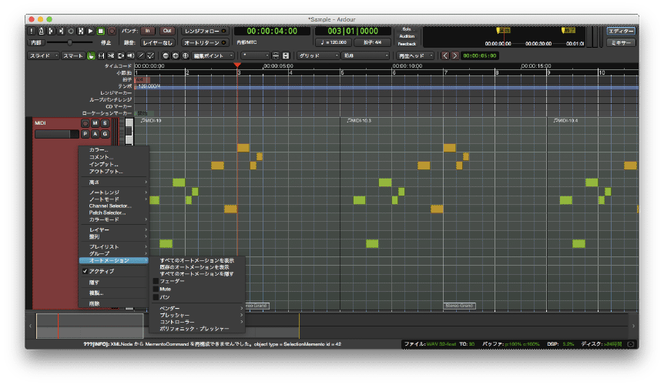Choose インプット... in the track menu
Image resolution: width=664 pixels, height=385 pixels.
113,164
